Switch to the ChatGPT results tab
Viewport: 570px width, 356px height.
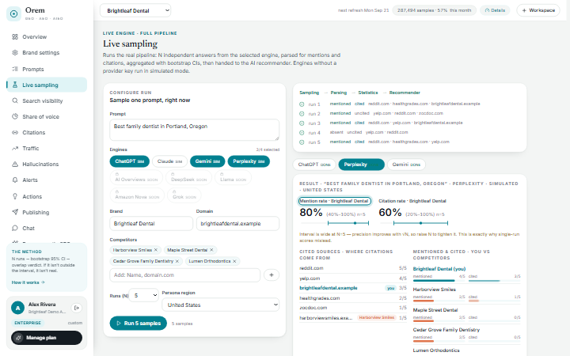(x=314, y=165)
